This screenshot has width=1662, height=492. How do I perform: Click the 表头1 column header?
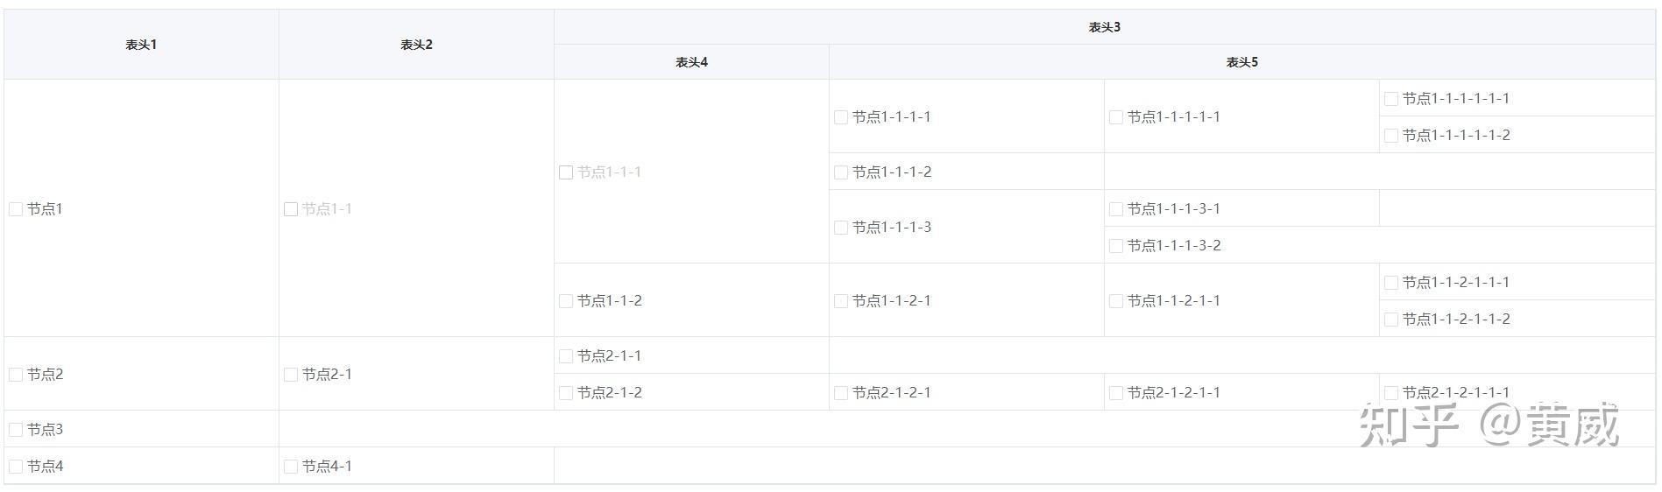pyautogui.click(x=141, y=45)
